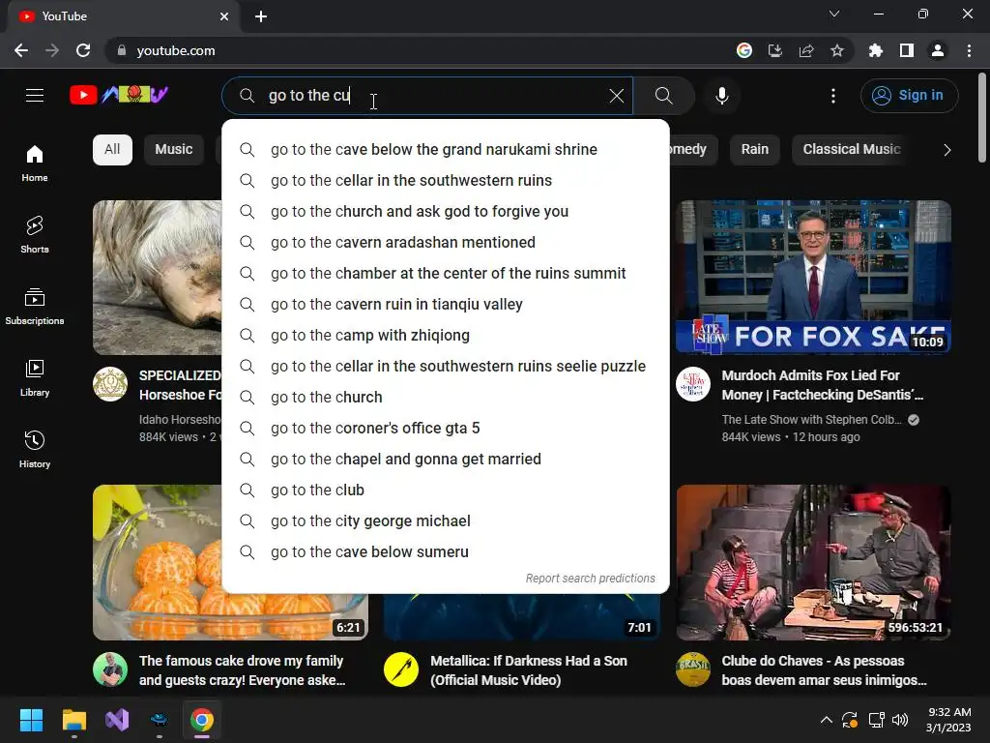Open Library in the sidebar
Image resolution: width=990 pixels, height=743 pixels.
coord(35,378)
